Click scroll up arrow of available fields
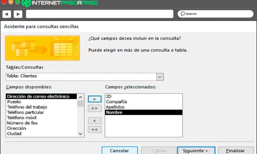Viewport: 257px width, 154px height. point(80,97)
